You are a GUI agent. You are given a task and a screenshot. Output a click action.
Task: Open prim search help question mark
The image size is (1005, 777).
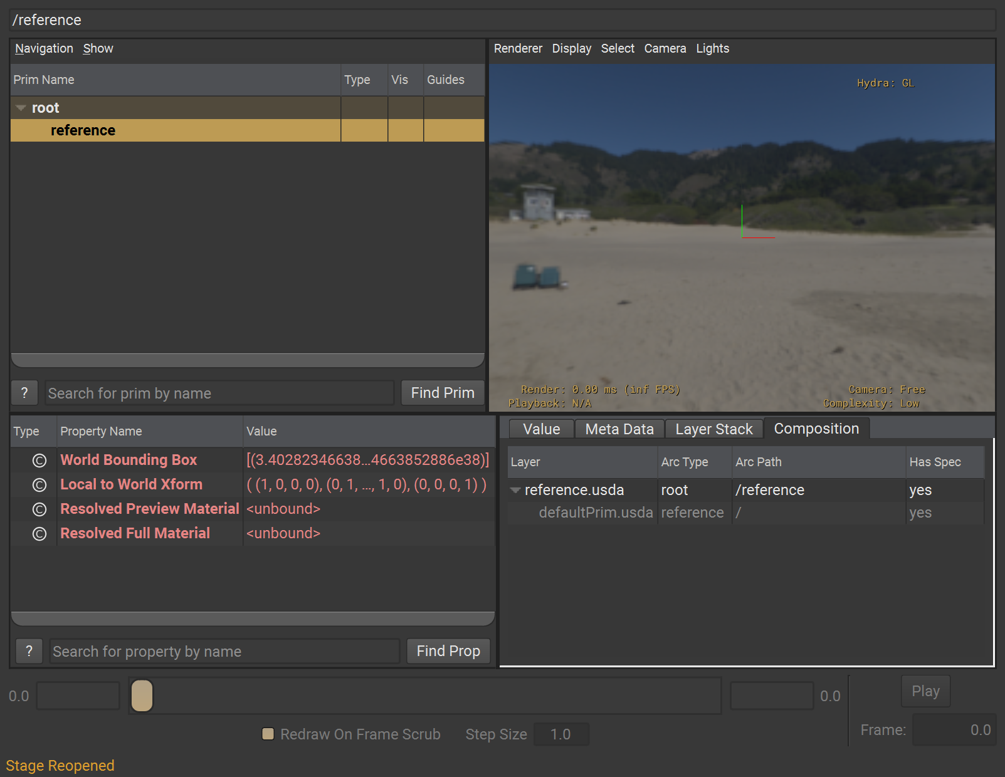point(24,393)
